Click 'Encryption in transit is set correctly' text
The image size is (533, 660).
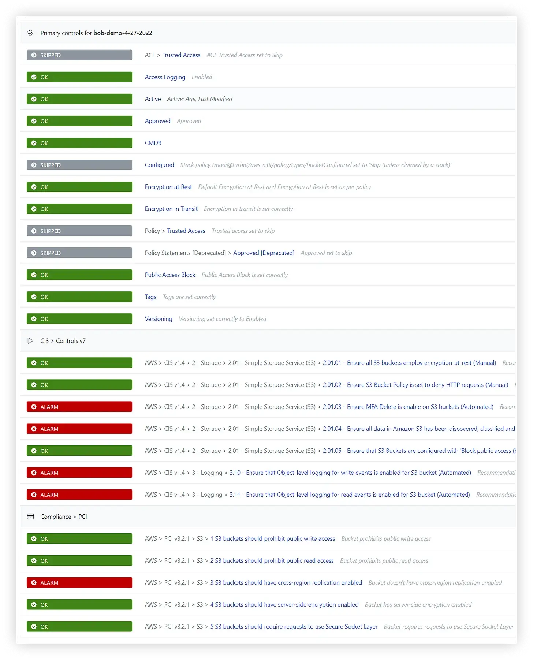coord(248,209)
